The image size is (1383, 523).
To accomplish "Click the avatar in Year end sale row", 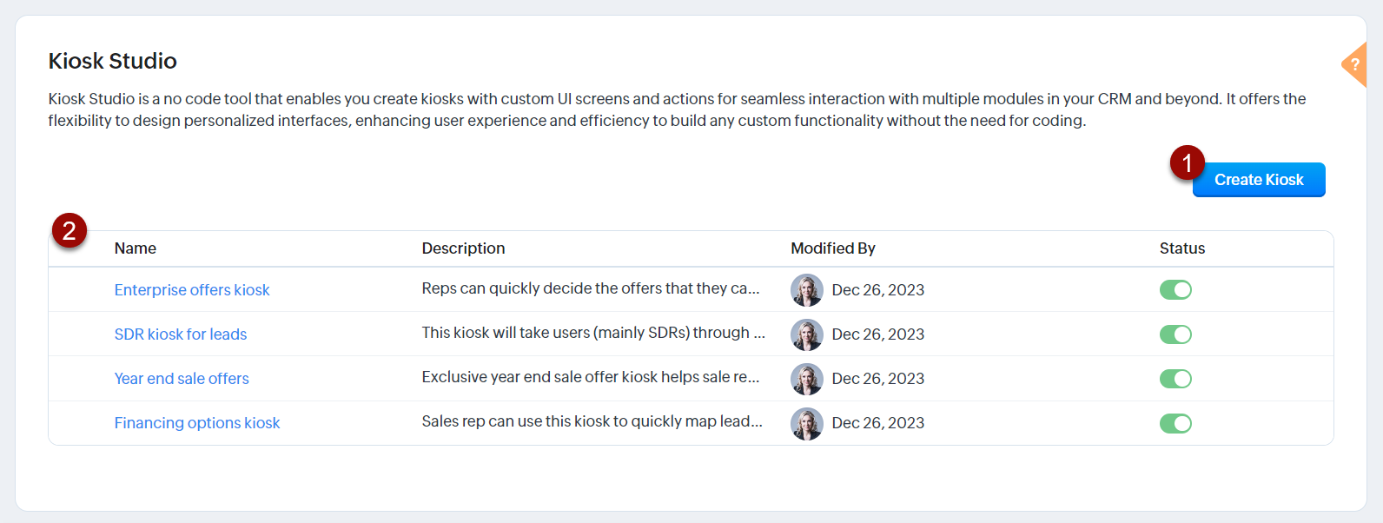I will tap(806, 379).
